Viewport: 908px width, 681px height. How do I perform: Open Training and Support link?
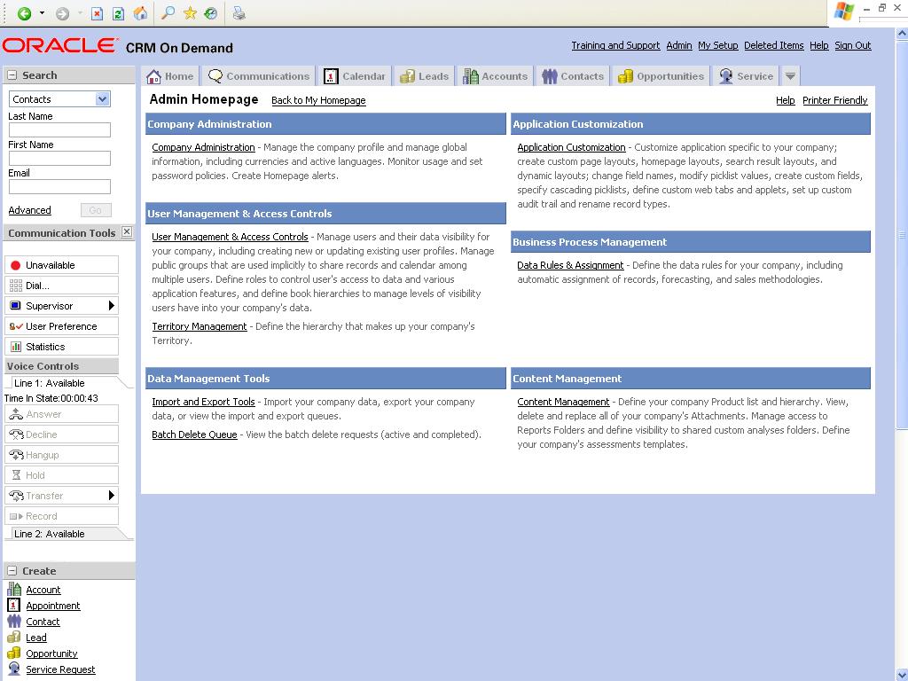pyautogui.click(x=615, y=45)
